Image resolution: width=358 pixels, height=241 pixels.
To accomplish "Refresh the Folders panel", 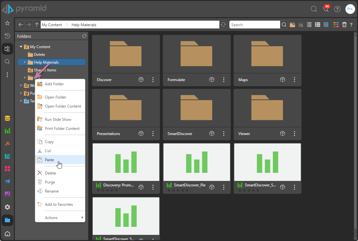I will (84, 36).
